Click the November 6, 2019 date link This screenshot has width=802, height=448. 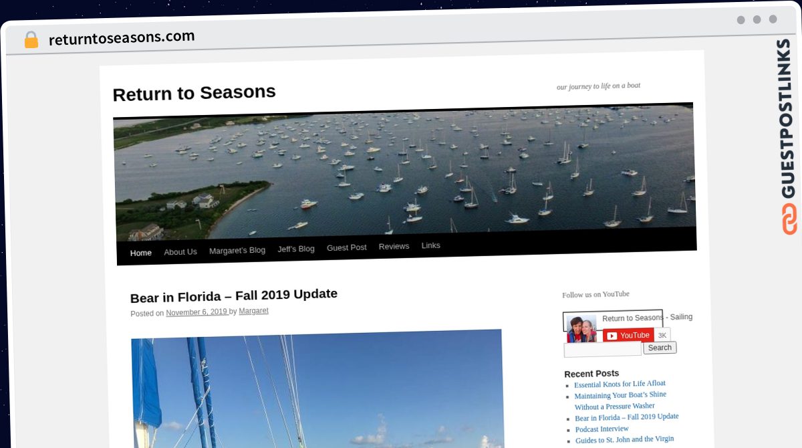coord(196,312)
